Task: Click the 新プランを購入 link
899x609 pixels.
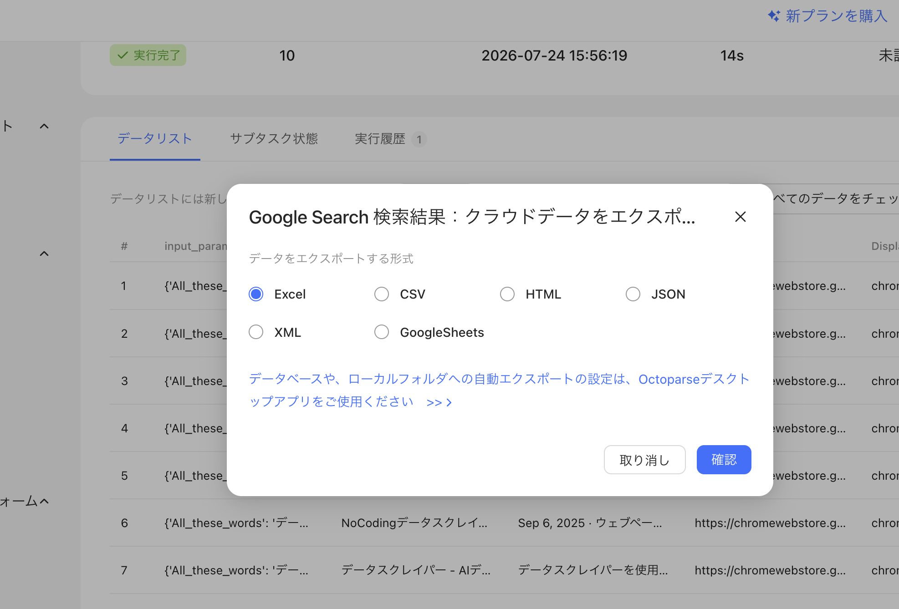Action: [837, 16]
